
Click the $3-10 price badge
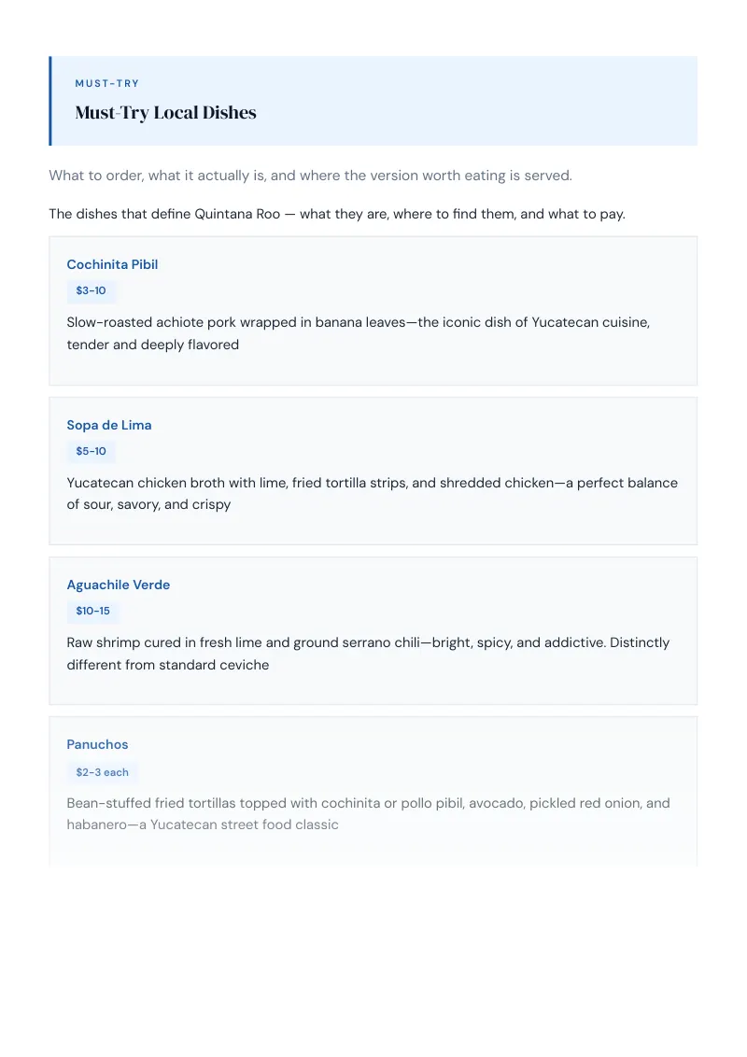pyautogui.click(x=91, y=290)
